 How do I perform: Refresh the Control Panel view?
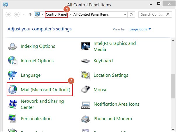click(131, 14)
